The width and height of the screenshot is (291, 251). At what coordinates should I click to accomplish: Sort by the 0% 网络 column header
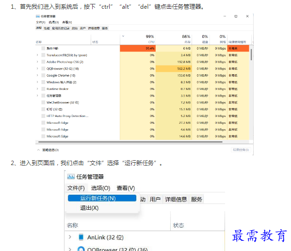click(218, 39)
